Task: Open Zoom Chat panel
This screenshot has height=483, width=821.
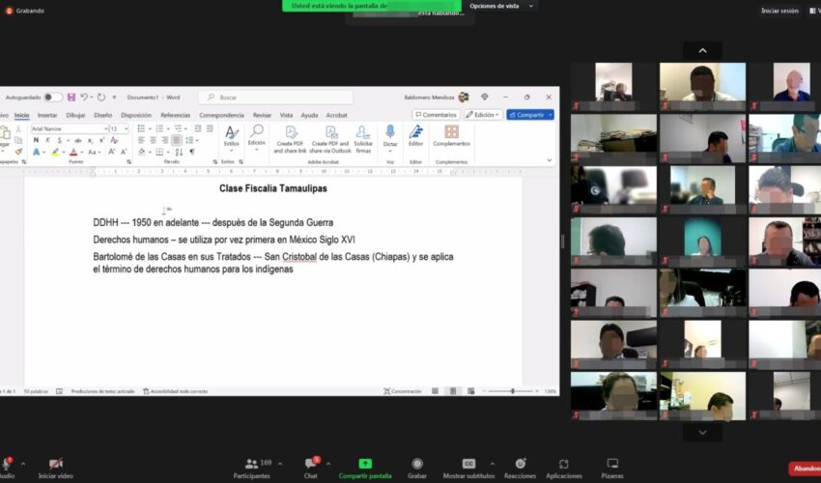Action: pos(311,469)
